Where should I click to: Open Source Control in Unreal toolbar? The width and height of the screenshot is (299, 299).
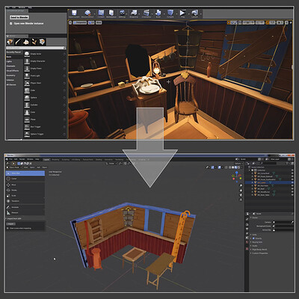click(x=87, y=13)
